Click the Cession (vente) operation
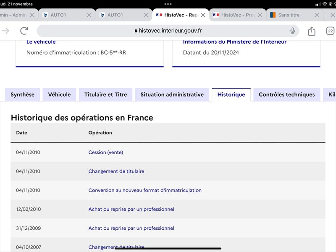 (106, 152)
